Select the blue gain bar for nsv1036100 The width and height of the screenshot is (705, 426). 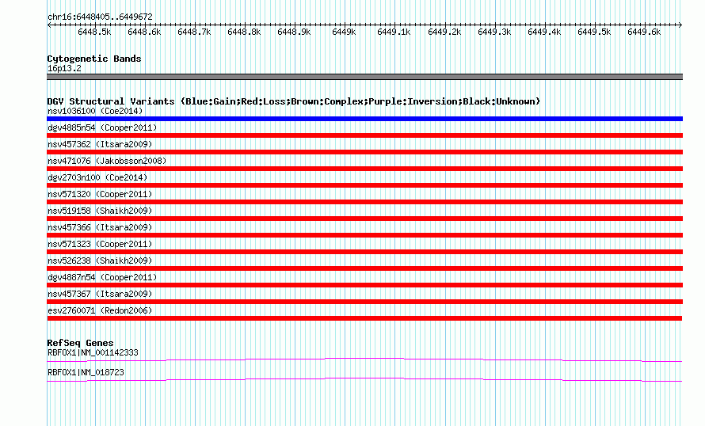(x=364, y=119)
